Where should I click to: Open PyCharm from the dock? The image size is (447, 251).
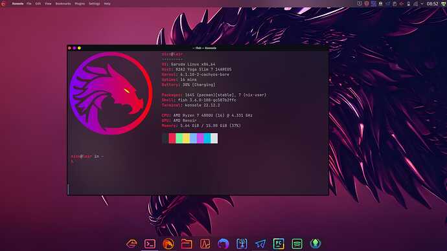pyautogui.click(x=279, y=244)
